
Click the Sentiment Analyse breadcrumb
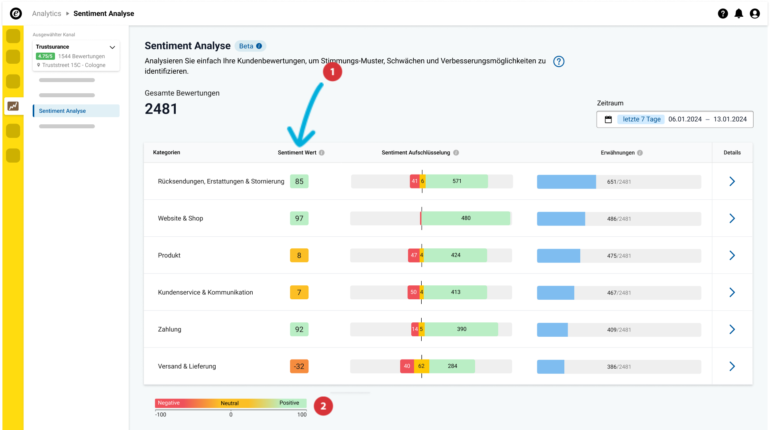point(104,14)
